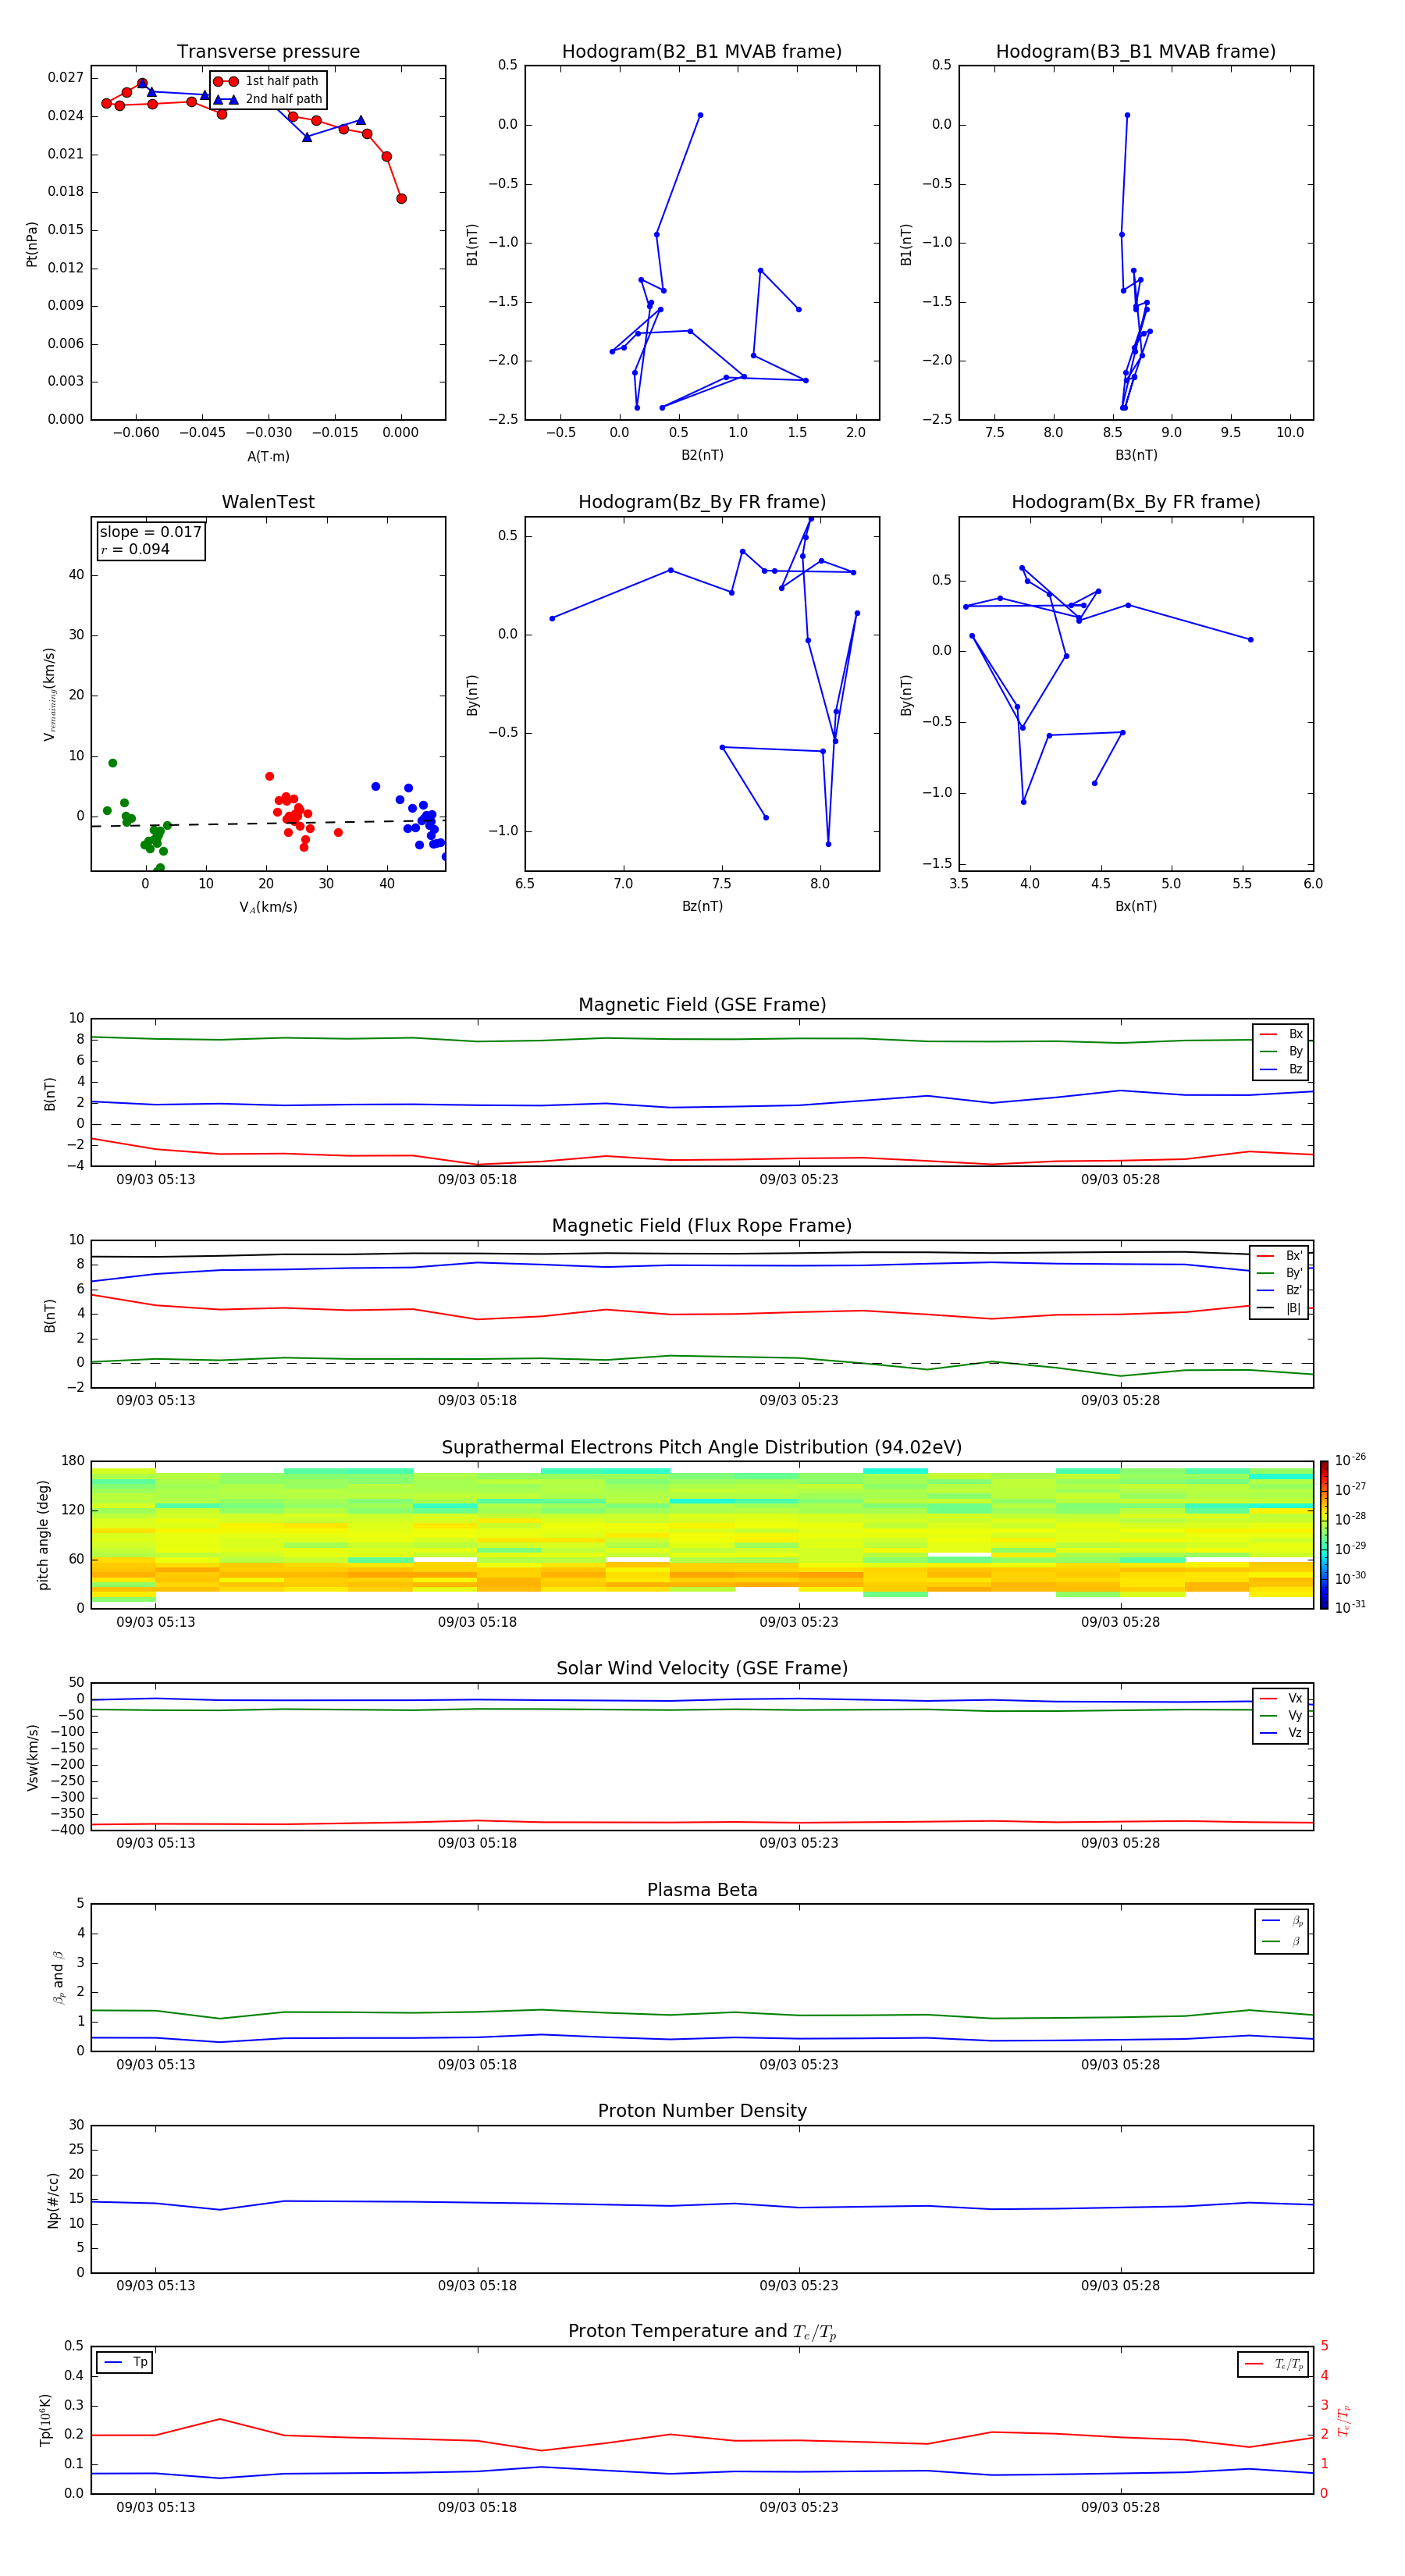Click '09/03 05:18' under the Plasma Beta plot
Screen dimensions: 1405x2576
[477, 2064]
